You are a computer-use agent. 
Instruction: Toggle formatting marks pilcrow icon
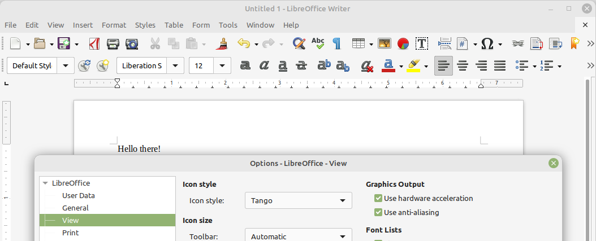tap(336, 43)
